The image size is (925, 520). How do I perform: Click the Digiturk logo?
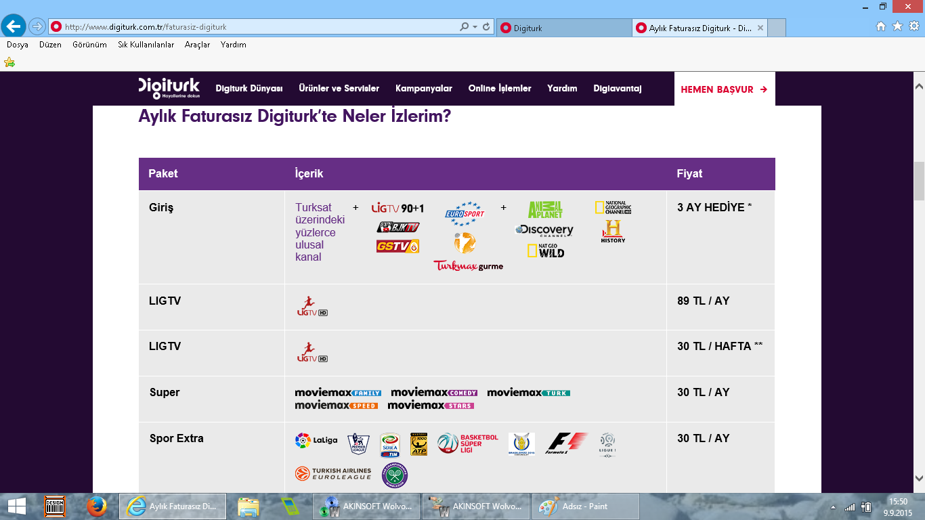(169, 88)
